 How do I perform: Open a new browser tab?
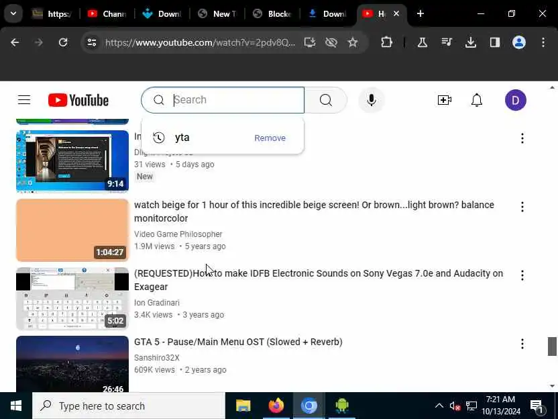pos(421,13)
